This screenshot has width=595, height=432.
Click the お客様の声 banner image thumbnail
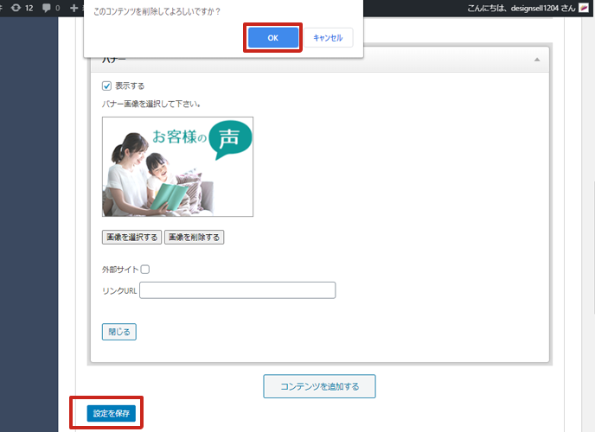click(x=177, y=166)
